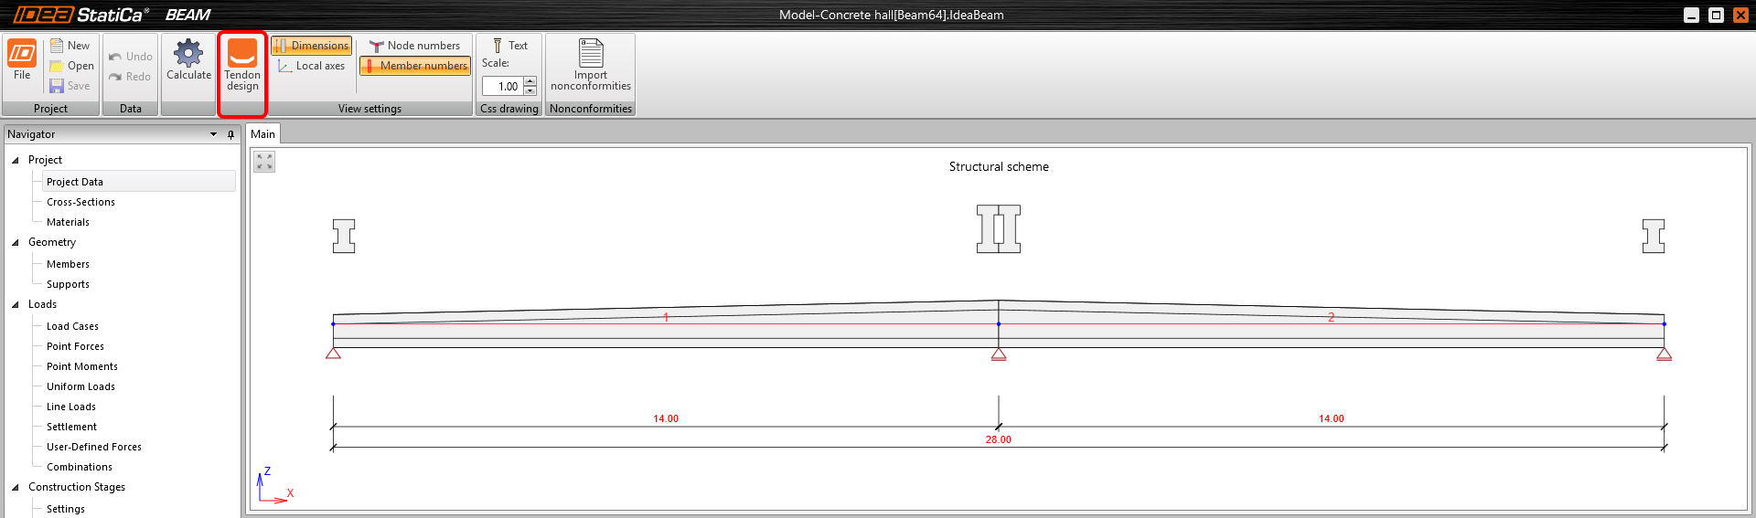
Task: Click the left cross-section symbol
Action: (344, 236)
